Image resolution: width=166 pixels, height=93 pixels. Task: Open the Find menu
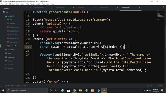point(18,4)
